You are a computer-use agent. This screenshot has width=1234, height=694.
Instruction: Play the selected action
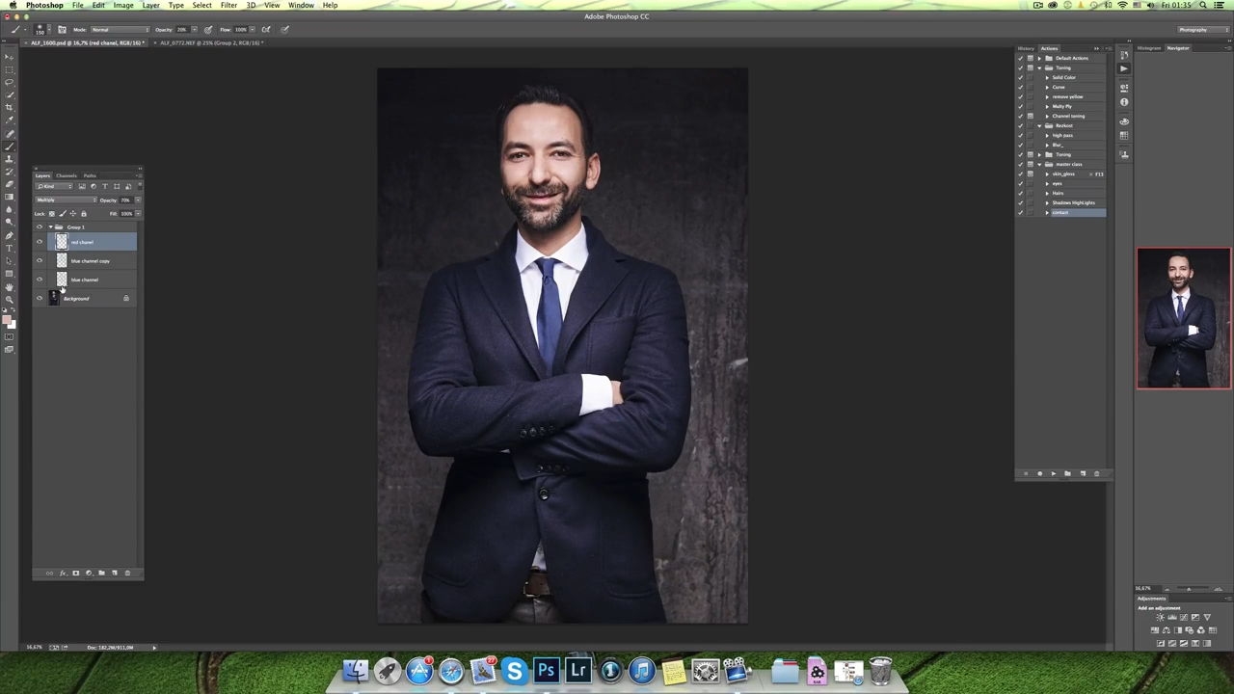pos(1053,473)
